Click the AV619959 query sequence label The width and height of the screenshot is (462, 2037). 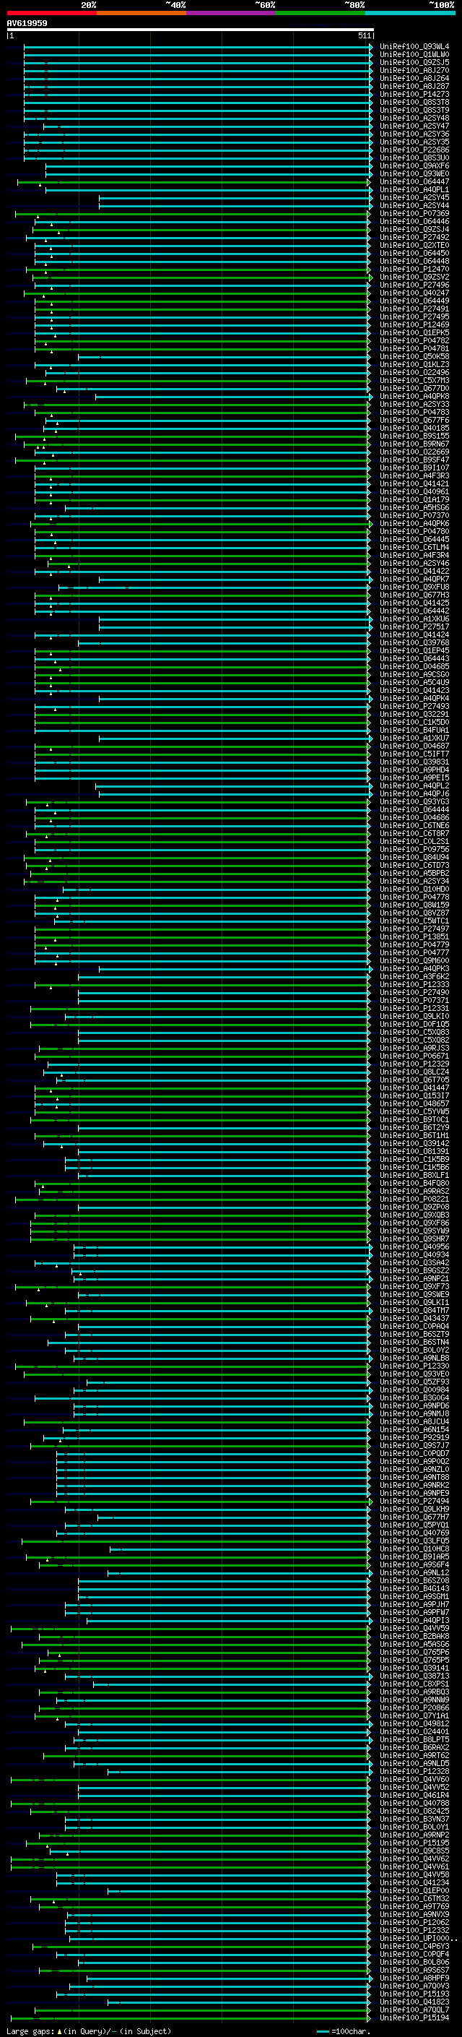click(x=27, y=23)
